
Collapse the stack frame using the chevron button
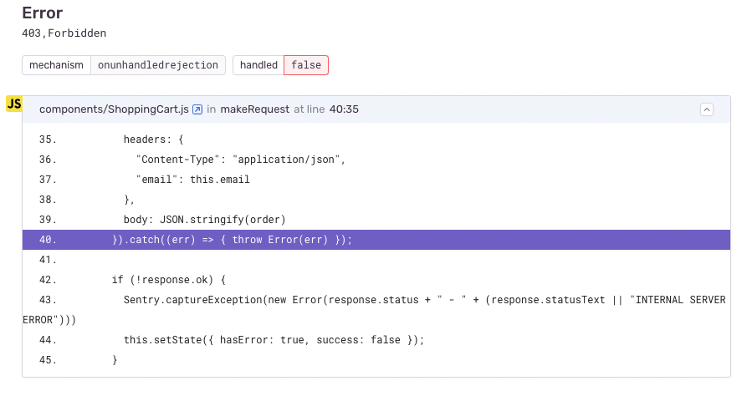coord(707,109)
